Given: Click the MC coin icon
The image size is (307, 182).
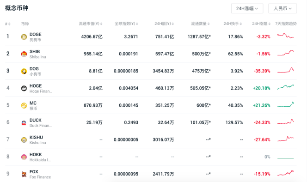Looking at the screenshot, I should coord(24,106).
